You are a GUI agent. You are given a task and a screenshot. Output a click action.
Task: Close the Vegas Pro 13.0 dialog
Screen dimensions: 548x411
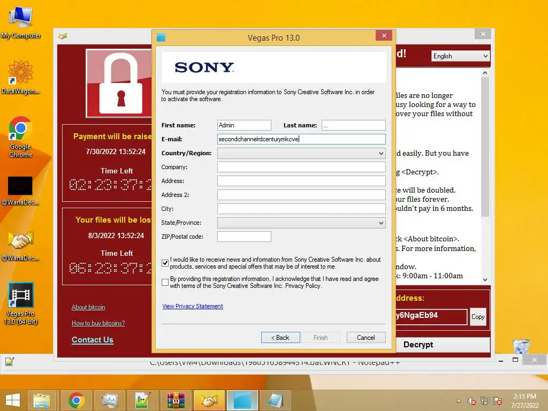(x=384, y=36)
